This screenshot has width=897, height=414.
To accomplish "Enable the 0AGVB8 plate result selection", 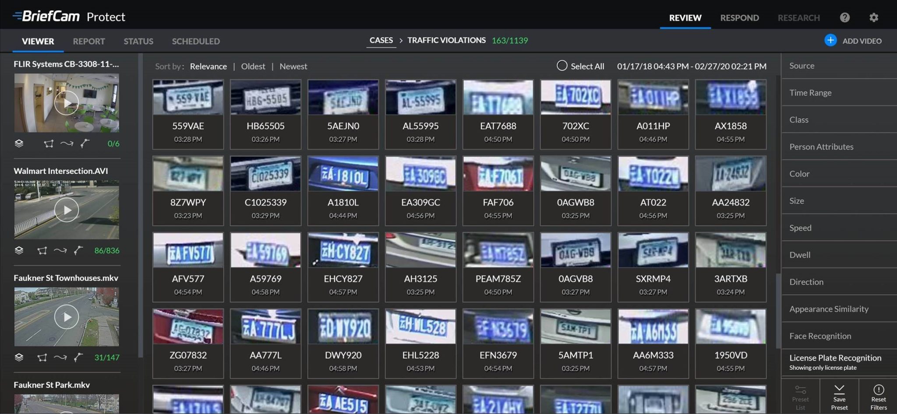I will coord(576,267).
